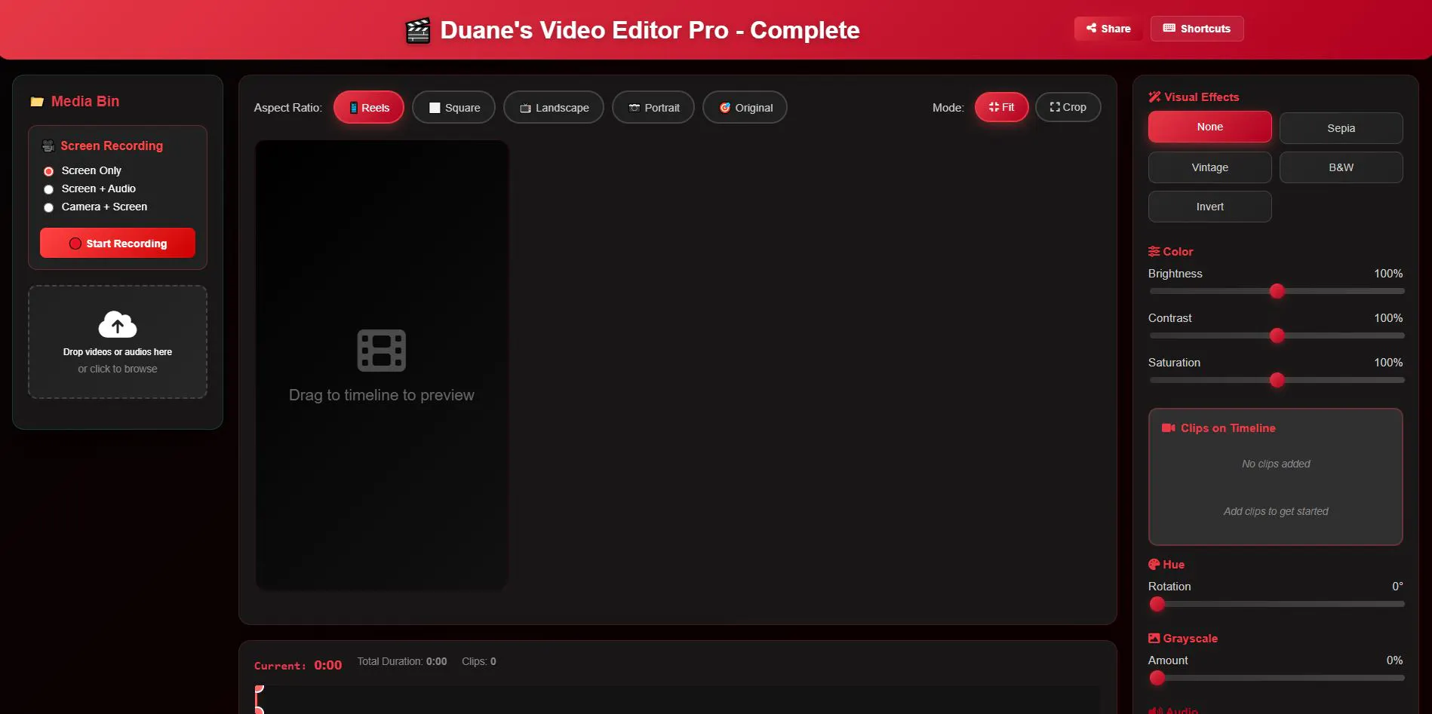Viewport: 1432px width, 714px height.
Task: Click the Color sliders icon
Action: pyautogui.click(x=1154, y=252)
